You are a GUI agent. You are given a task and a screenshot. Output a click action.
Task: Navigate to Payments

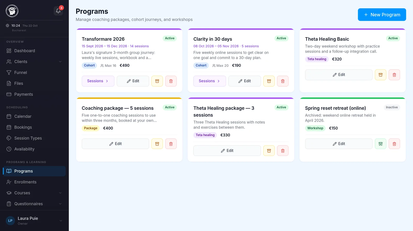(x=34, y=94)
